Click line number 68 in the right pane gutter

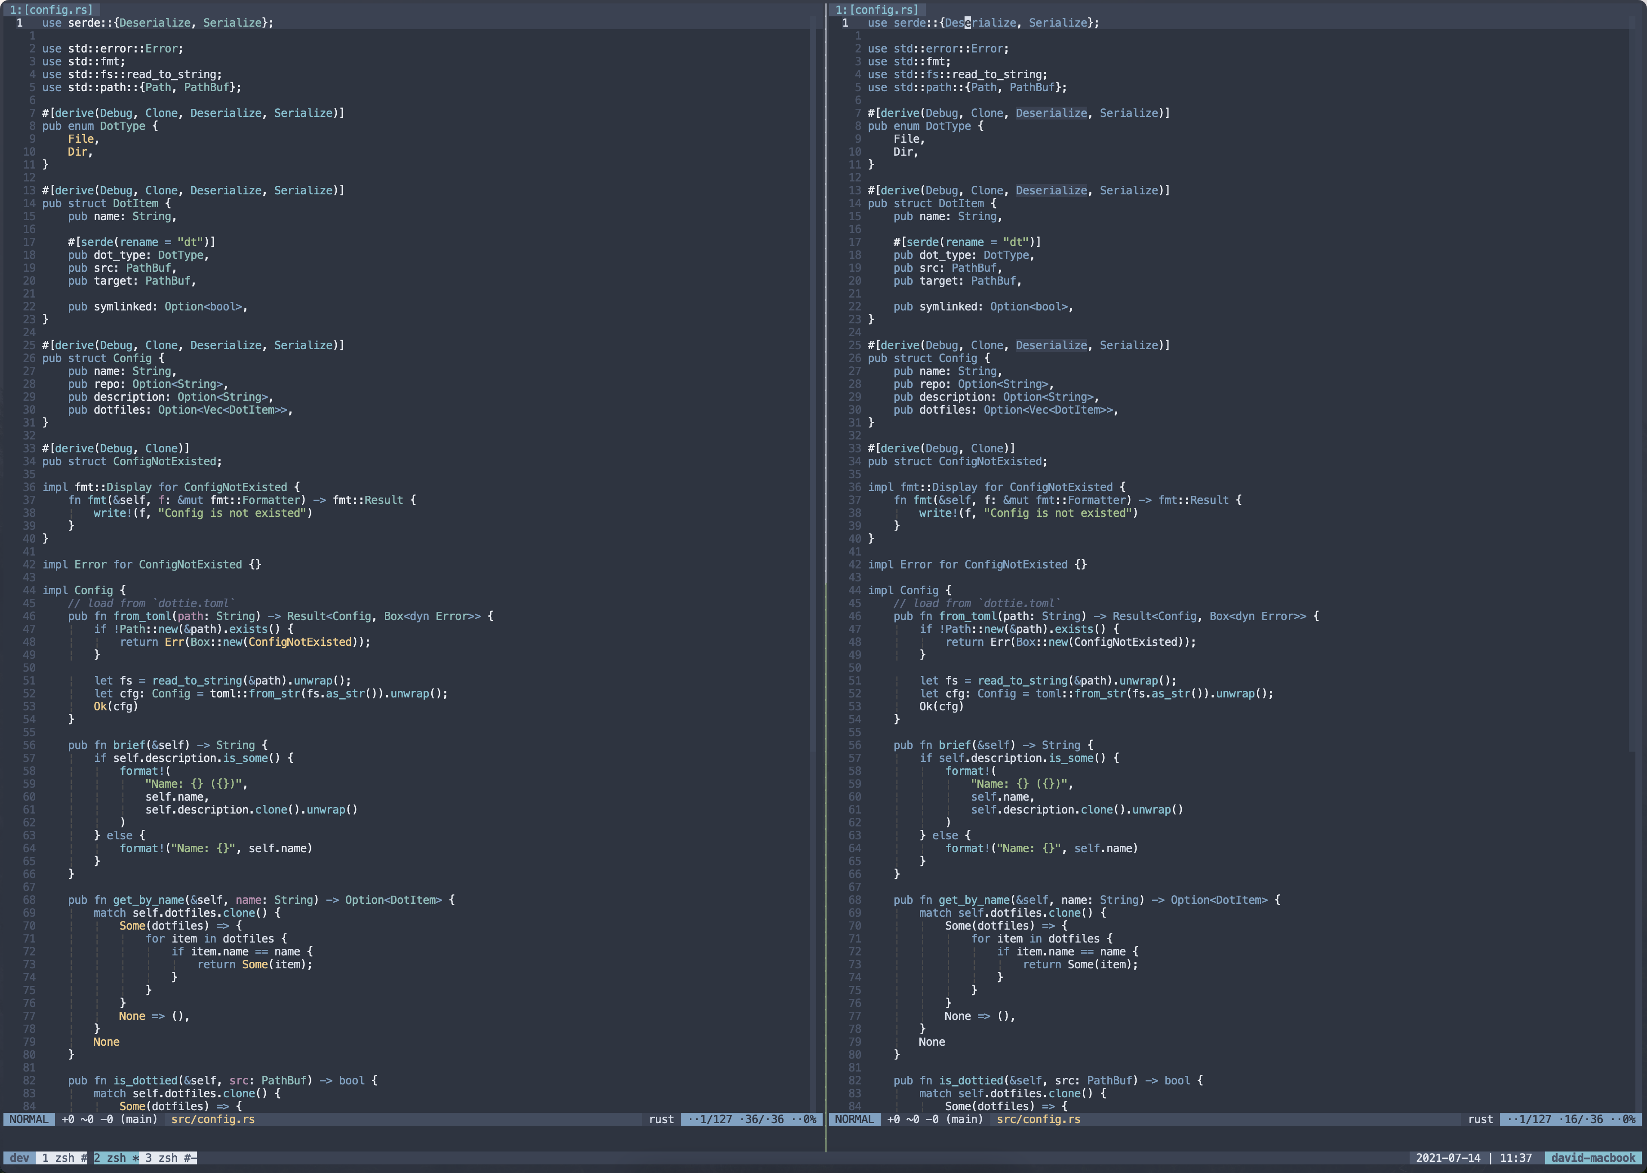pos(854,900)
